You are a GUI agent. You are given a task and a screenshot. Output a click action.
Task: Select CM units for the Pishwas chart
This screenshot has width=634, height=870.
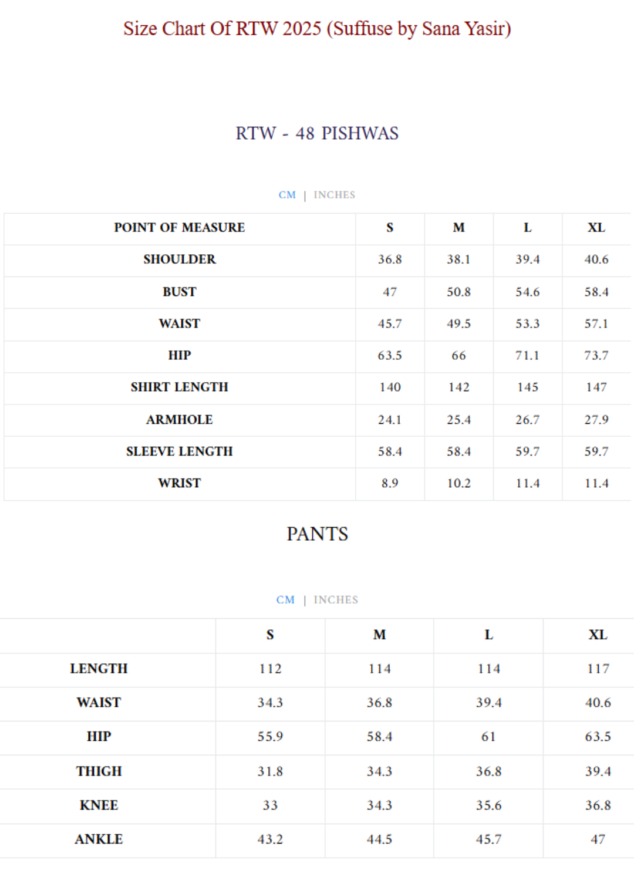[x=287, y=195]
